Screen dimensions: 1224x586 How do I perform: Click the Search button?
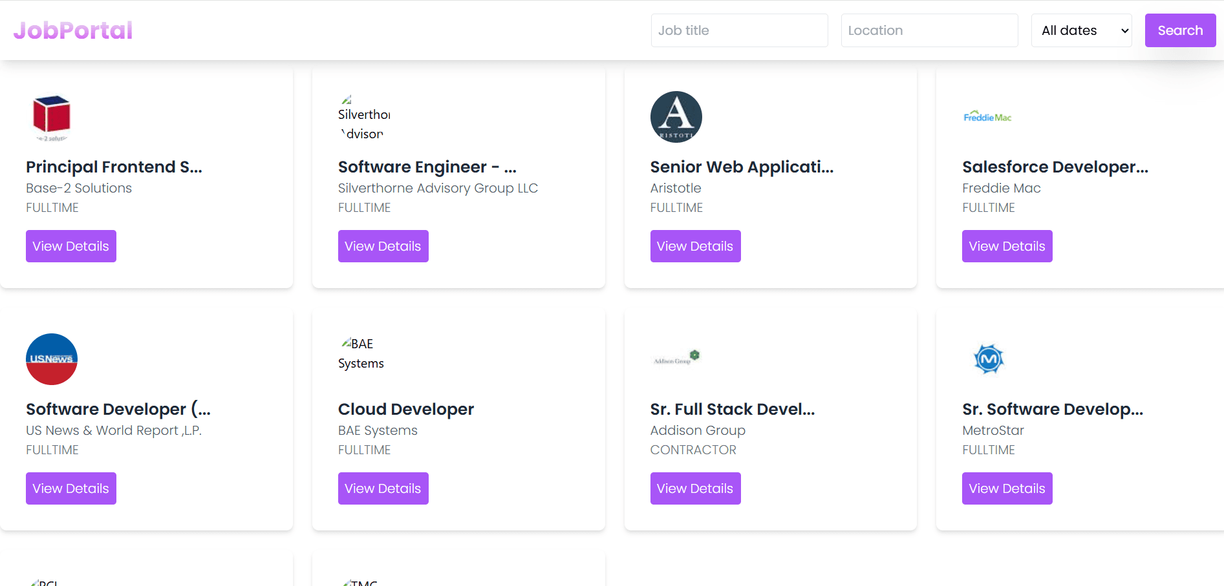tap(1180, 30)
